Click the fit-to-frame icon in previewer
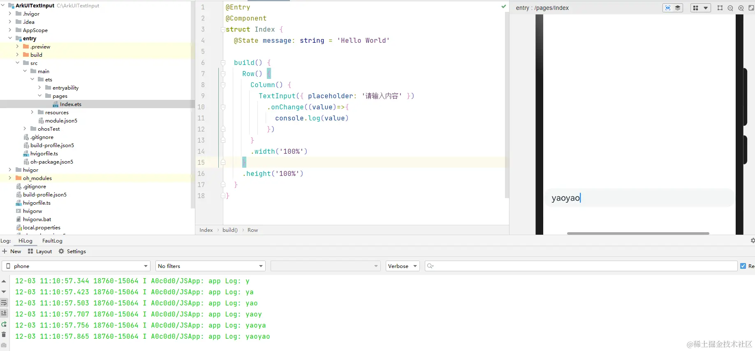Screen dimensions: 755x351 coord(720,8)
